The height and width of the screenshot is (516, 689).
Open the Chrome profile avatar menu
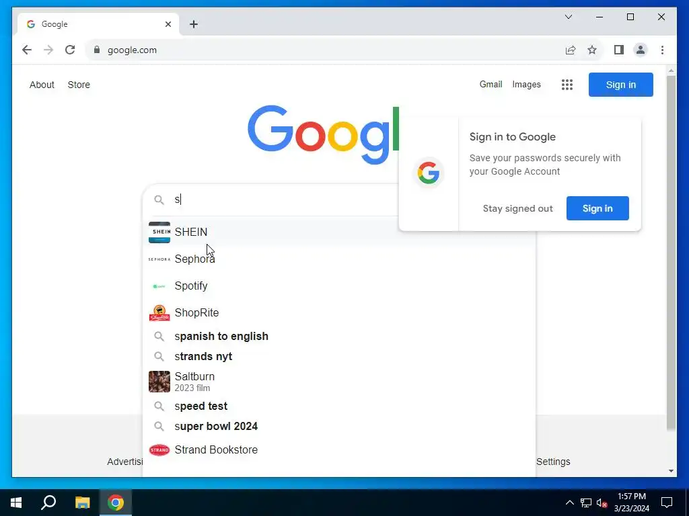coord(641,50)
